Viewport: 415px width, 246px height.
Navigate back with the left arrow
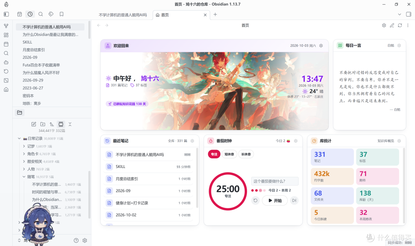tap(99, 25)
